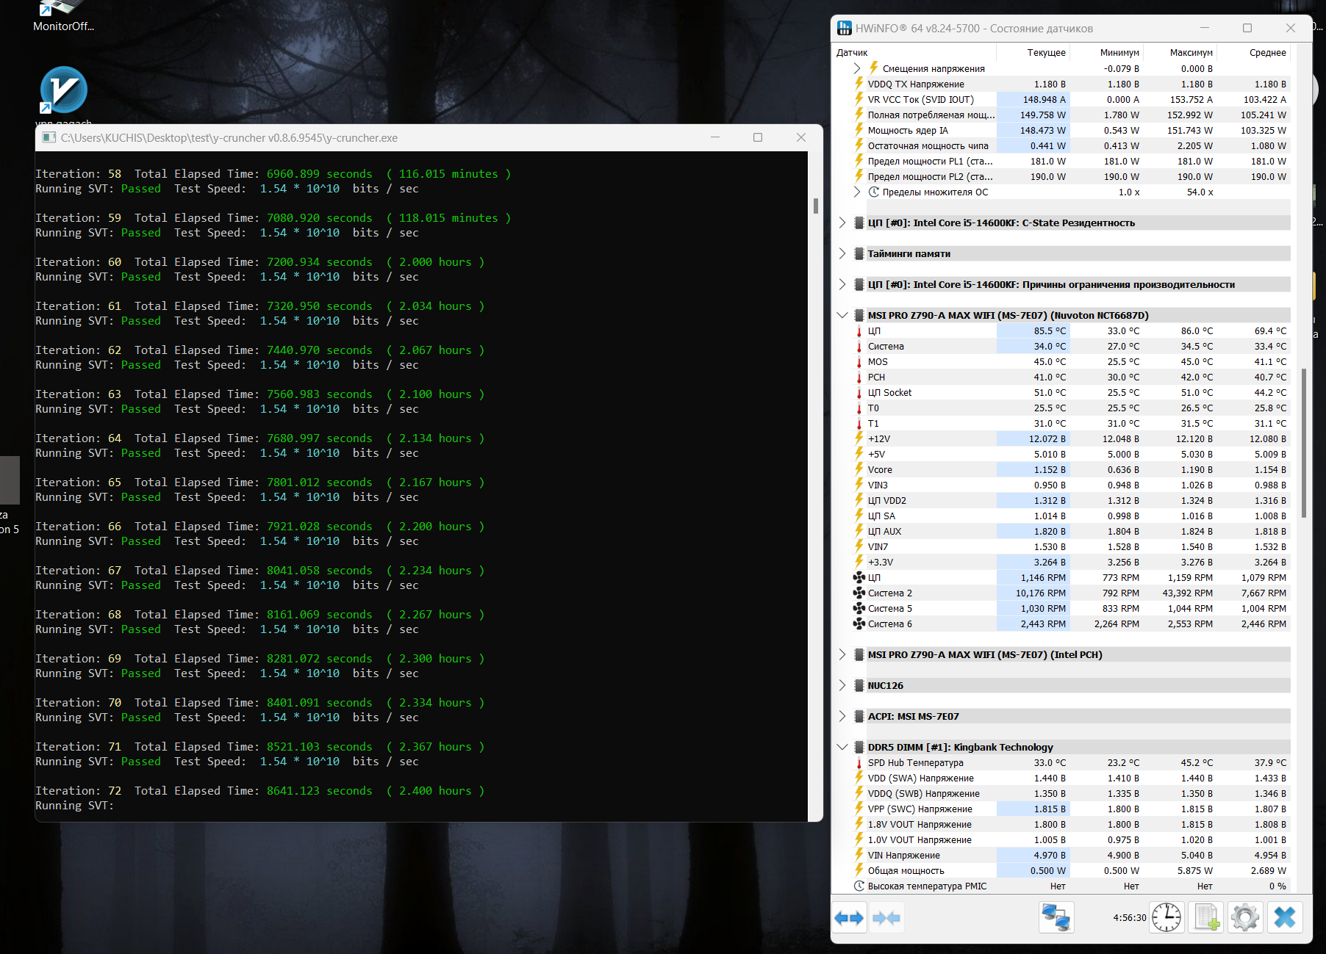Click the lightning icon of Общая мощность row

click(x=859, y=870)
